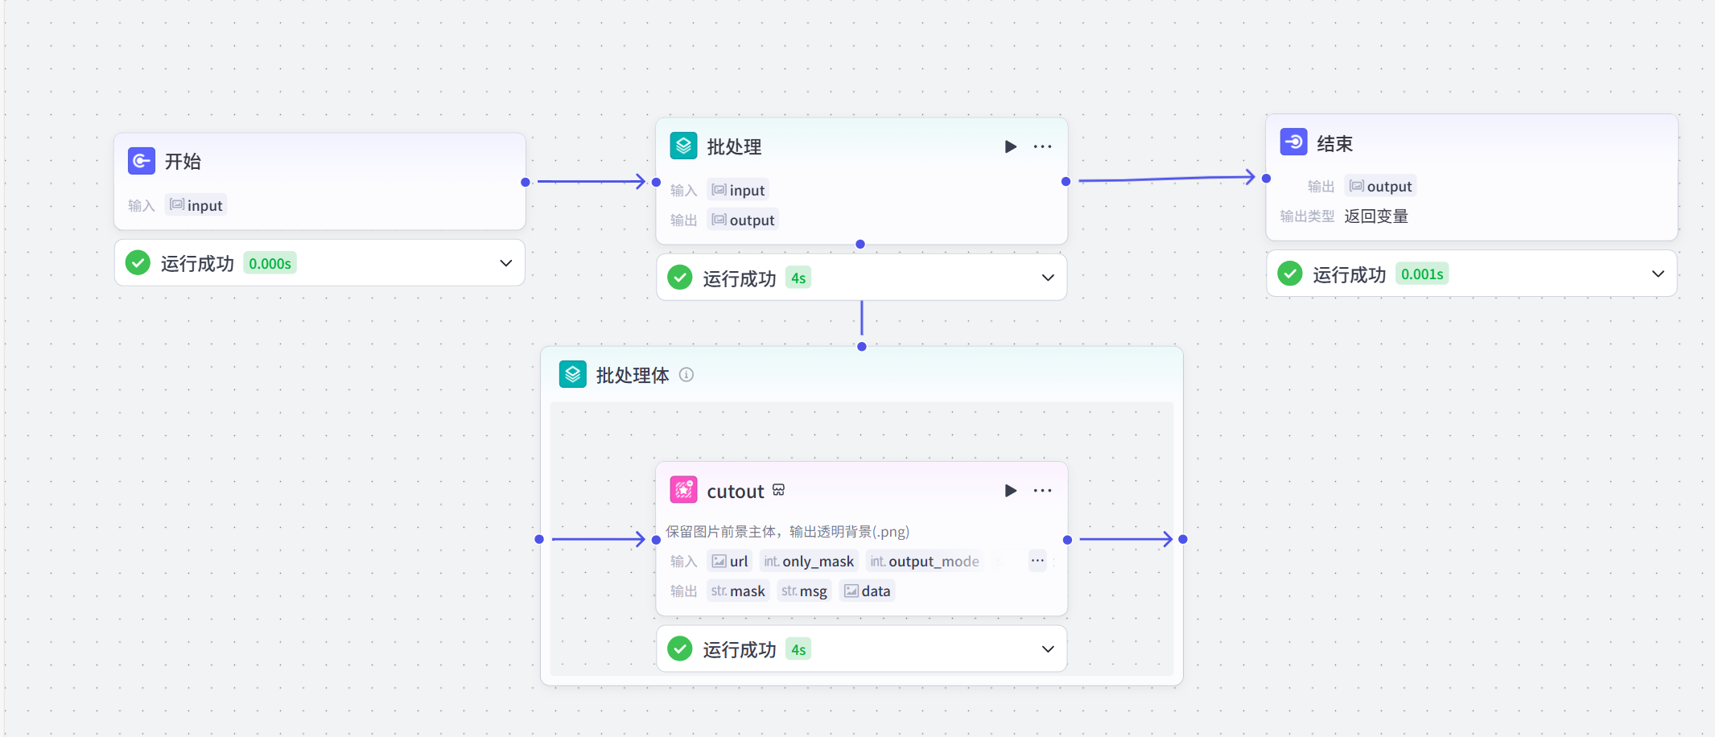Click the plugin badge icon next to cutout title
The width and height of the screenshot is (1715, 737).
tap(778, 489)
